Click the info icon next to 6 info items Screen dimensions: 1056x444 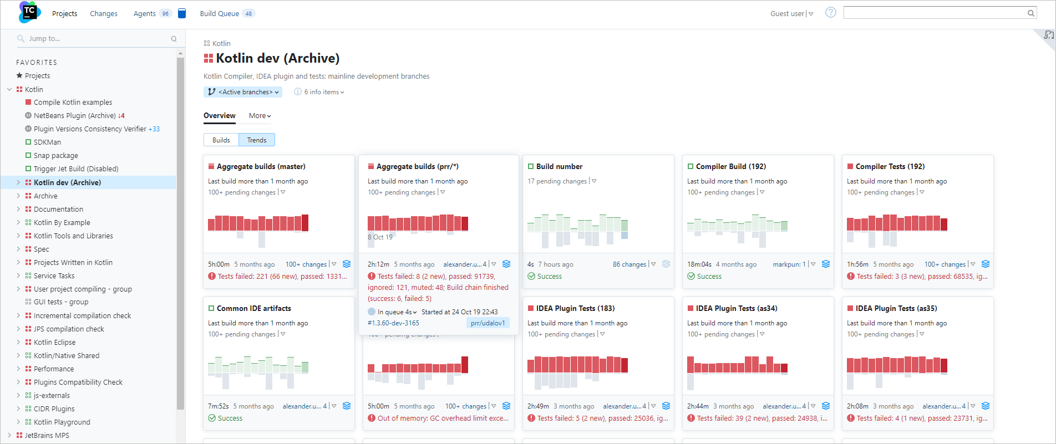(x=298, y=92)
